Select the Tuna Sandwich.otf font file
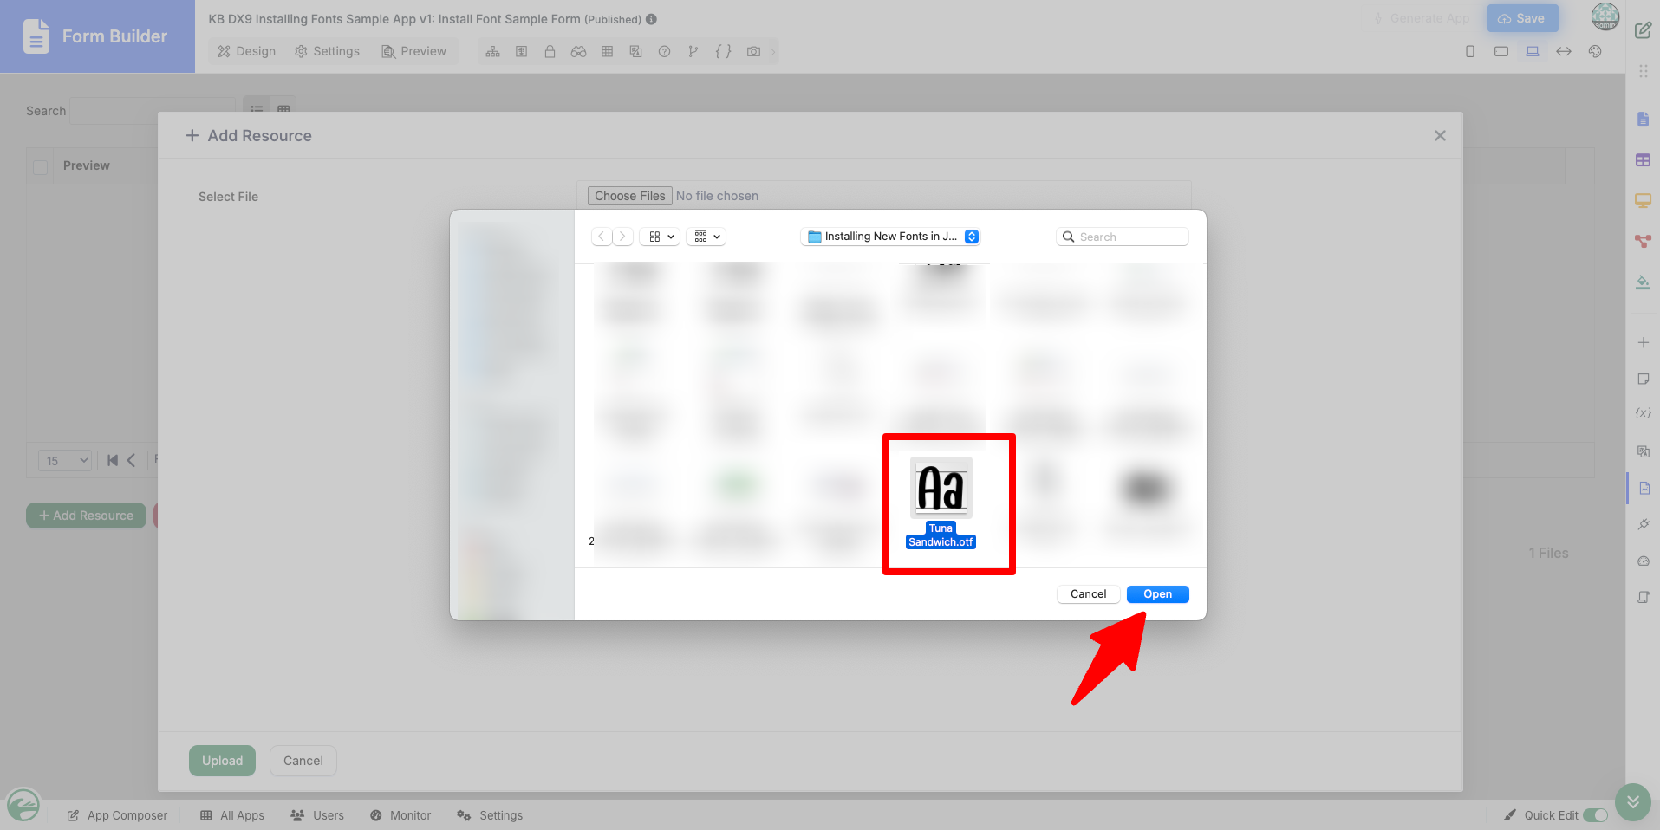 (x=941, y=503)
